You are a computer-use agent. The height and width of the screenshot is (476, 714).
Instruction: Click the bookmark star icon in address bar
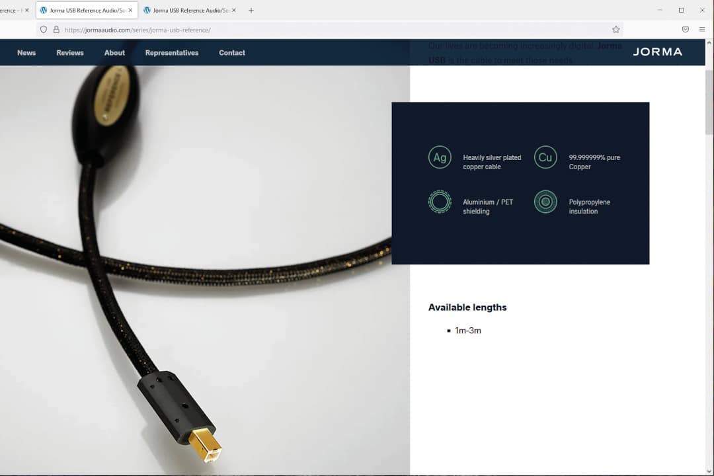615,30
